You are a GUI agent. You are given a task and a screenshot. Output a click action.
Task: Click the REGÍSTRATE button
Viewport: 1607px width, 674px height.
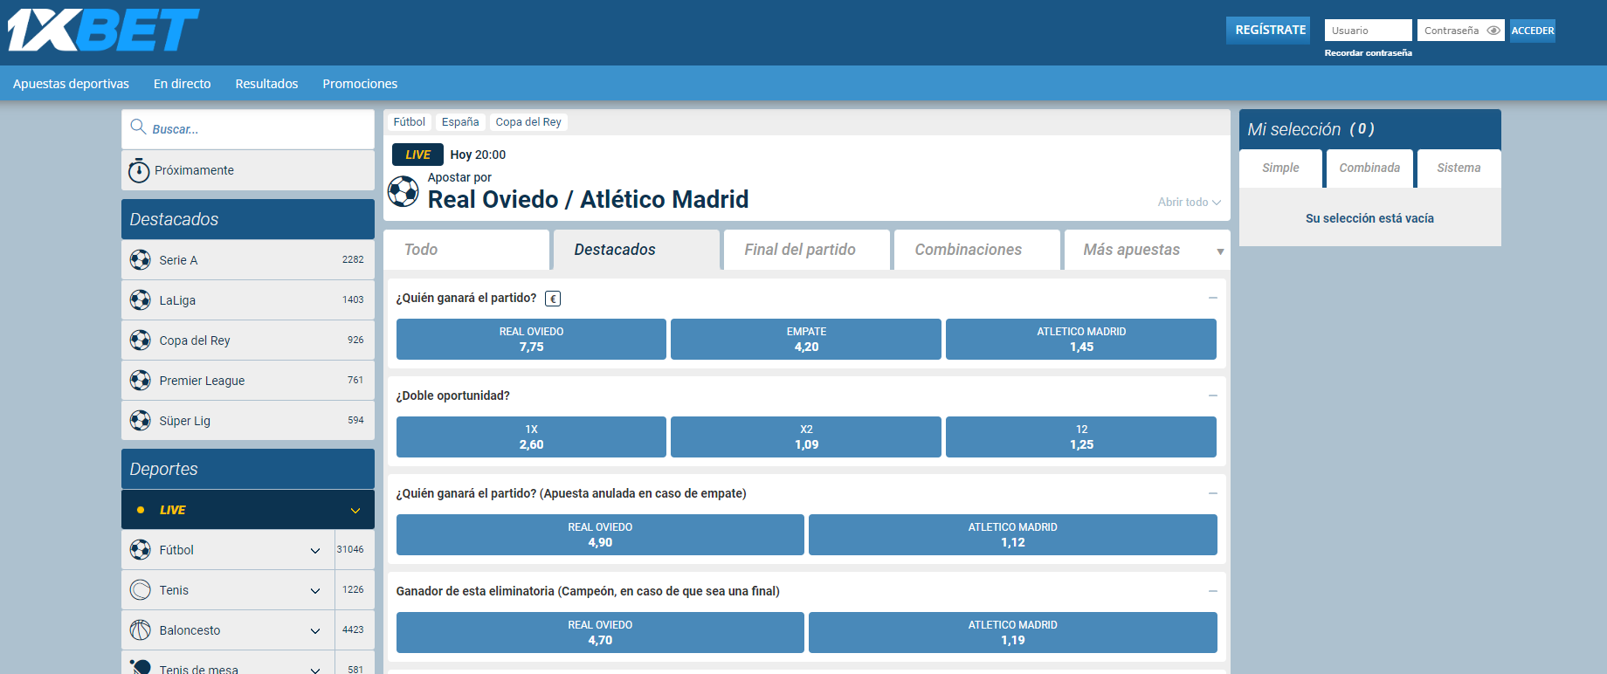pos(1268,30)
